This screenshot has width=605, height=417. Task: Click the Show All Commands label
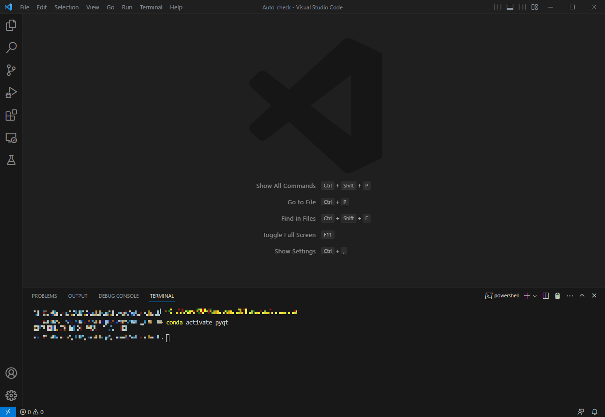286,186
